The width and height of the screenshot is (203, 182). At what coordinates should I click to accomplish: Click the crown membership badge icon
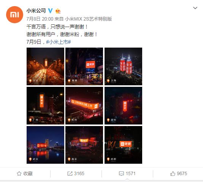click(x=58, y=11)
